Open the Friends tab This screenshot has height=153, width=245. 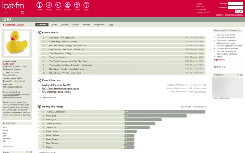[86, 25]
